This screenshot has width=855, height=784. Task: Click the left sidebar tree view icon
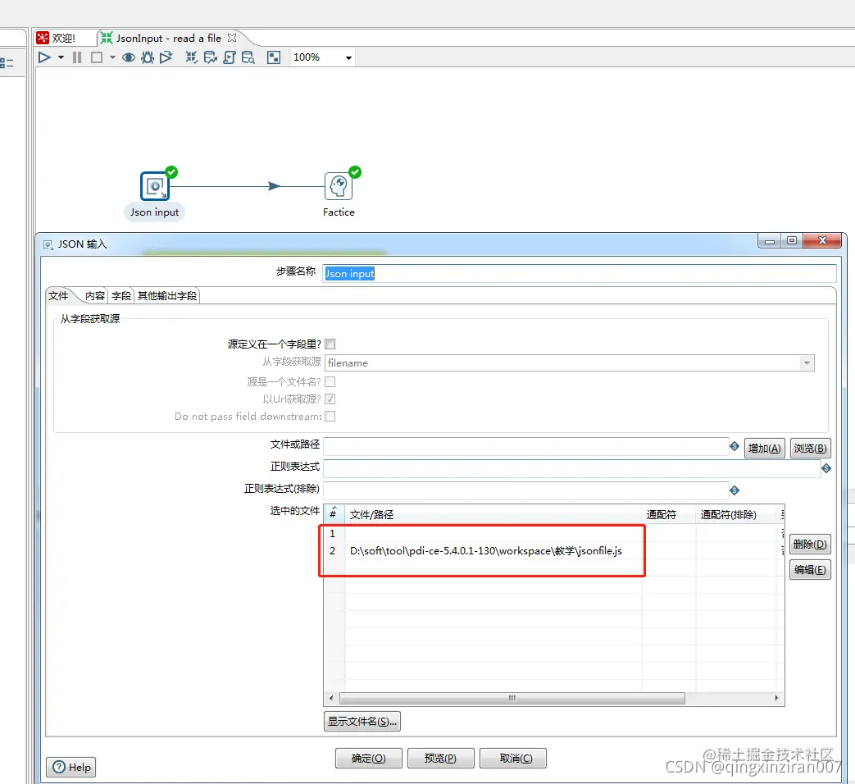coord(7,63)
